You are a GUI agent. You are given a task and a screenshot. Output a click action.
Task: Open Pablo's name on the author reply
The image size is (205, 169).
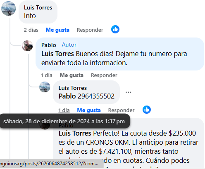coord(49,45)
